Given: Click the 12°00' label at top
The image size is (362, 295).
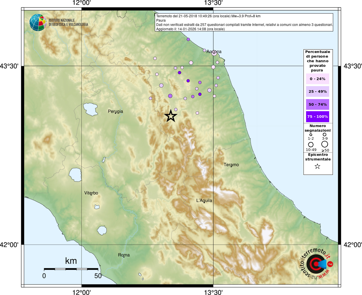Looking at the screenshot, I should click(x=82, y=3).
